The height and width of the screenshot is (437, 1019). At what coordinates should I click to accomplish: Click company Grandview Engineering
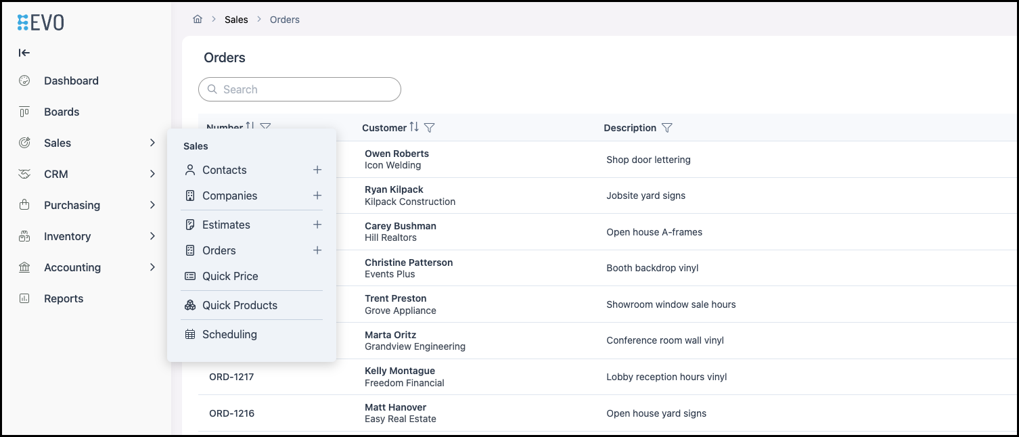tap(415, 346)
